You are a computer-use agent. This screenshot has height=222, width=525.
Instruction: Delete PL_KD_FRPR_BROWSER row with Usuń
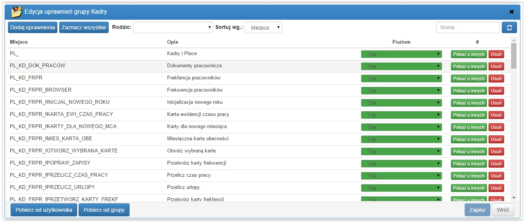pyautogui.click(x=496, y=91)
